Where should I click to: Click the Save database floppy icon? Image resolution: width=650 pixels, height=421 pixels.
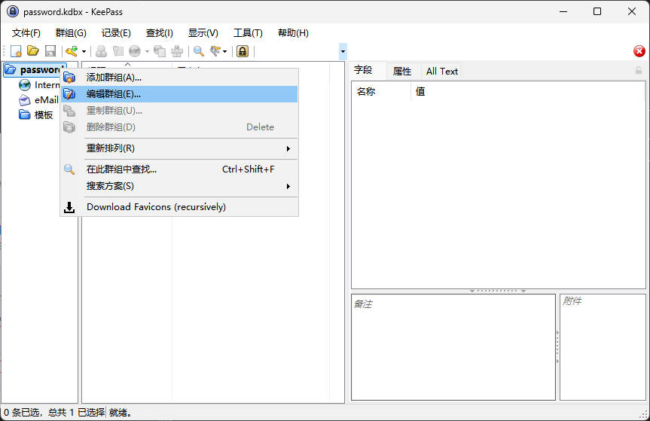(x=50, y=51)
